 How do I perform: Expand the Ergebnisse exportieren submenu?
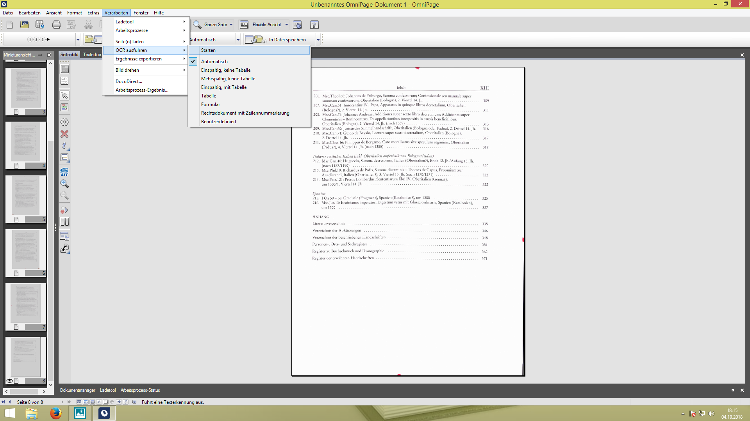coord(145,59)
